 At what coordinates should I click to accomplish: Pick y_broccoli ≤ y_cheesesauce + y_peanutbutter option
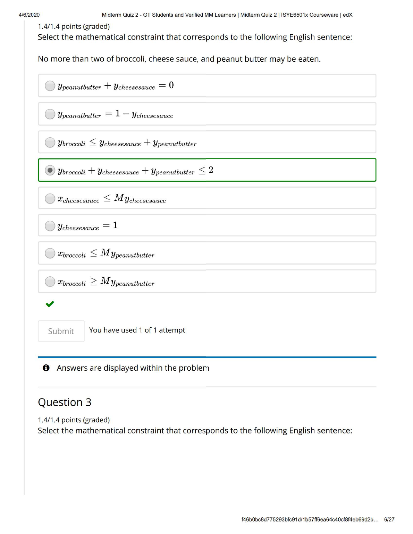pyautogui.click(x=50, y=143)
